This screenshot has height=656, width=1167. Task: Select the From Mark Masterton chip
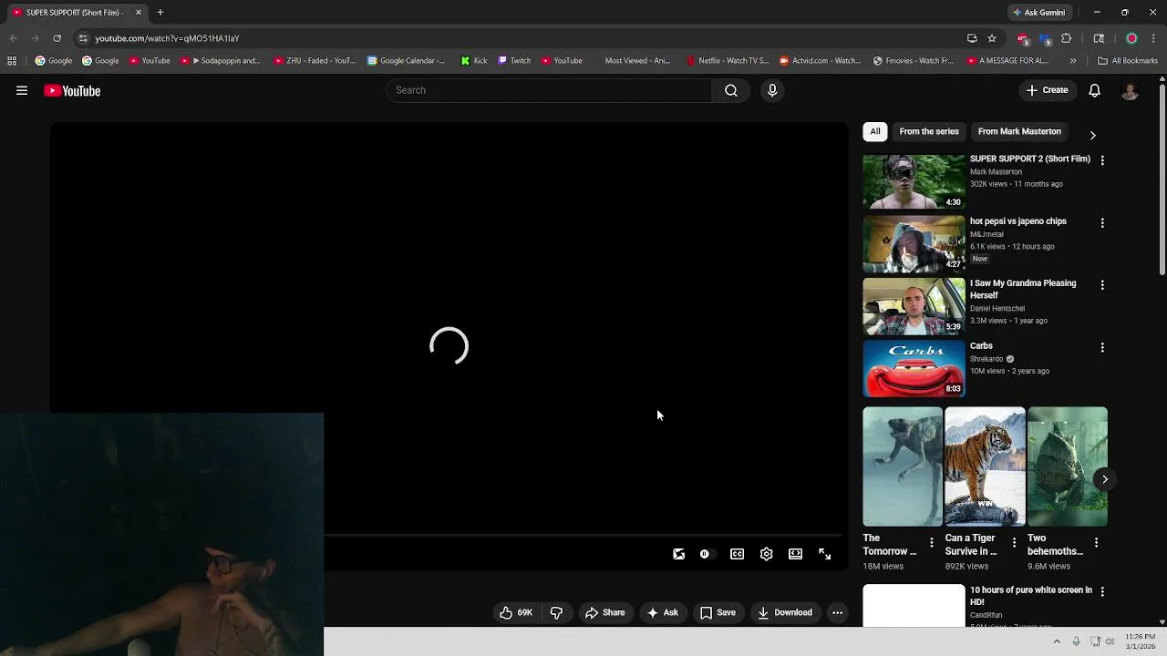(x=1019, y=131)
